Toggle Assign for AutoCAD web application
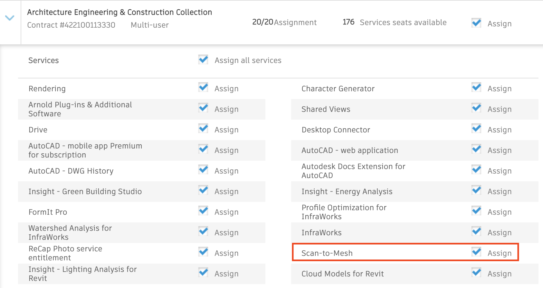Screen dimensions: 543x288 476,149
